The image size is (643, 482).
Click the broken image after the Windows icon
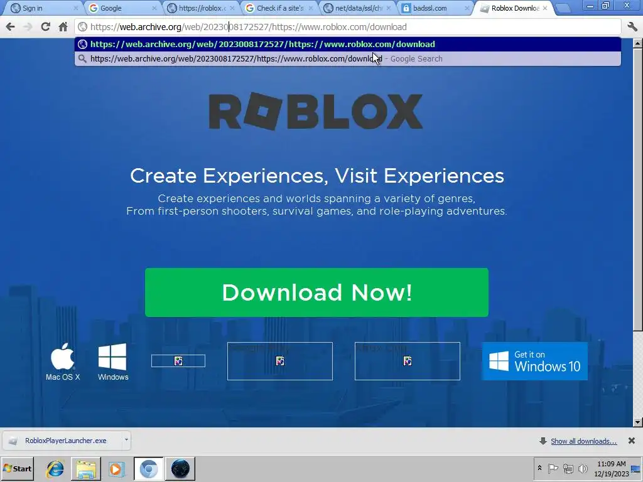[178, 361]
